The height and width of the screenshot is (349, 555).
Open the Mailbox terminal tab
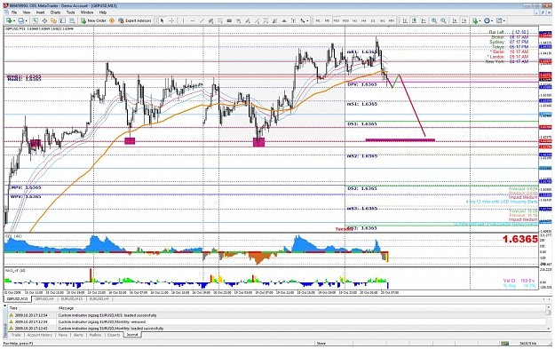point(95,335)
